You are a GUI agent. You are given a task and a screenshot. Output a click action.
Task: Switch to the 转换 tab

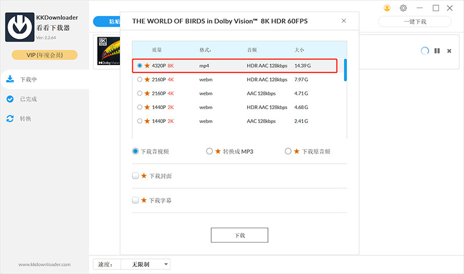pos(26,118)
